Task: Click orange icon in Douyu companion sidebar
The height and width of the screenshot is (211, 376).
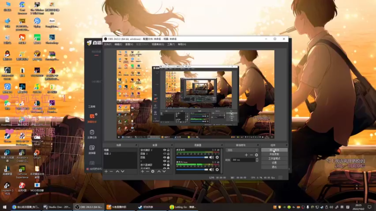Action: coord(92,116)
